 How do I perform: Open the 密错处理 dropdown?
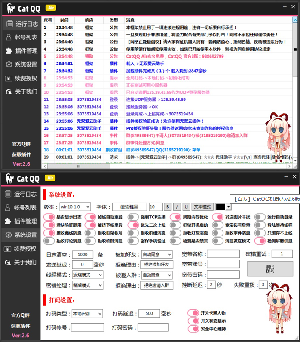[x=88, y=285]
